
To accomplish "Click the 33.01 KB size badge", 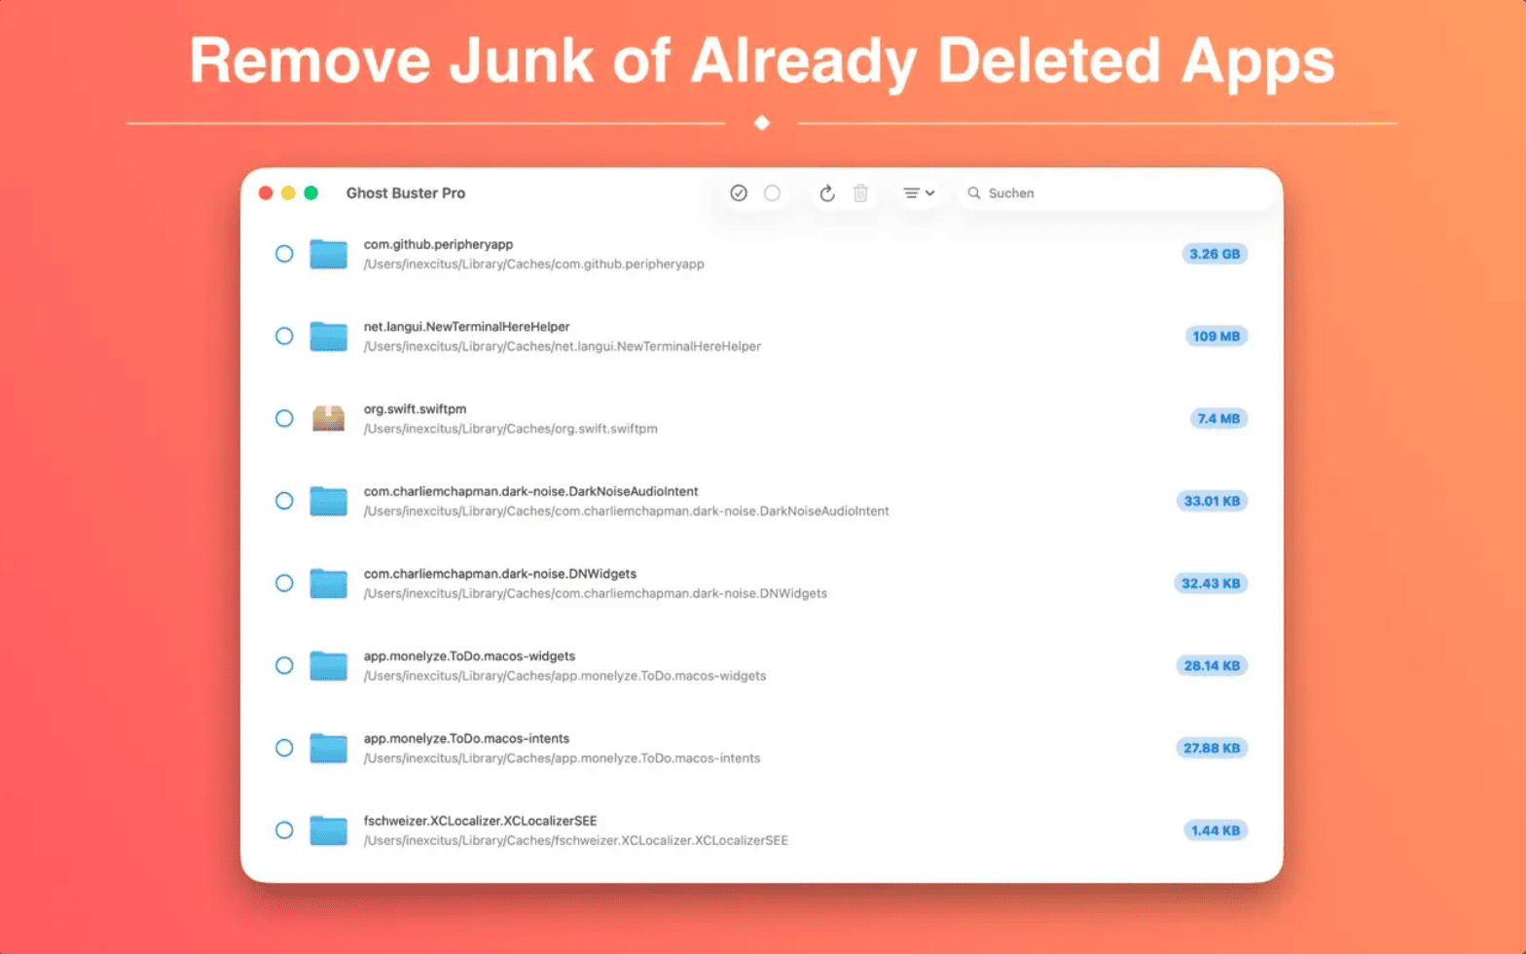I will tap(1212, 501).
